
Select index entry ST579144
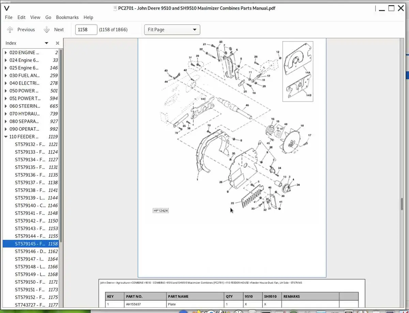click(31, 236)
